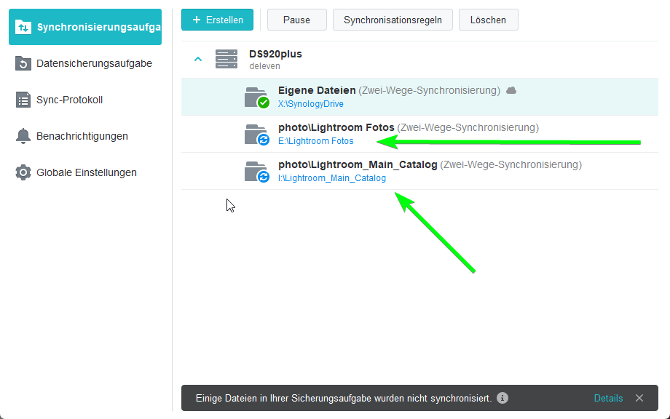Click the cloud icon beside Eigene Dateien
The height and width of the screenshot is (419, 670).
[x=511, y=90]
